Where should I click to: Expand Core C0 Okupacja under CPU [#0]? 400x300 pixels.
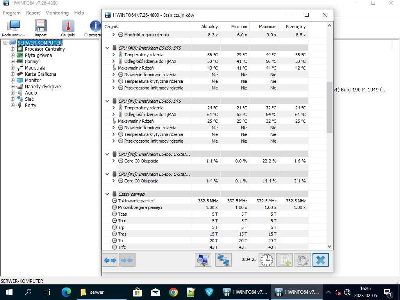[114, 161]
